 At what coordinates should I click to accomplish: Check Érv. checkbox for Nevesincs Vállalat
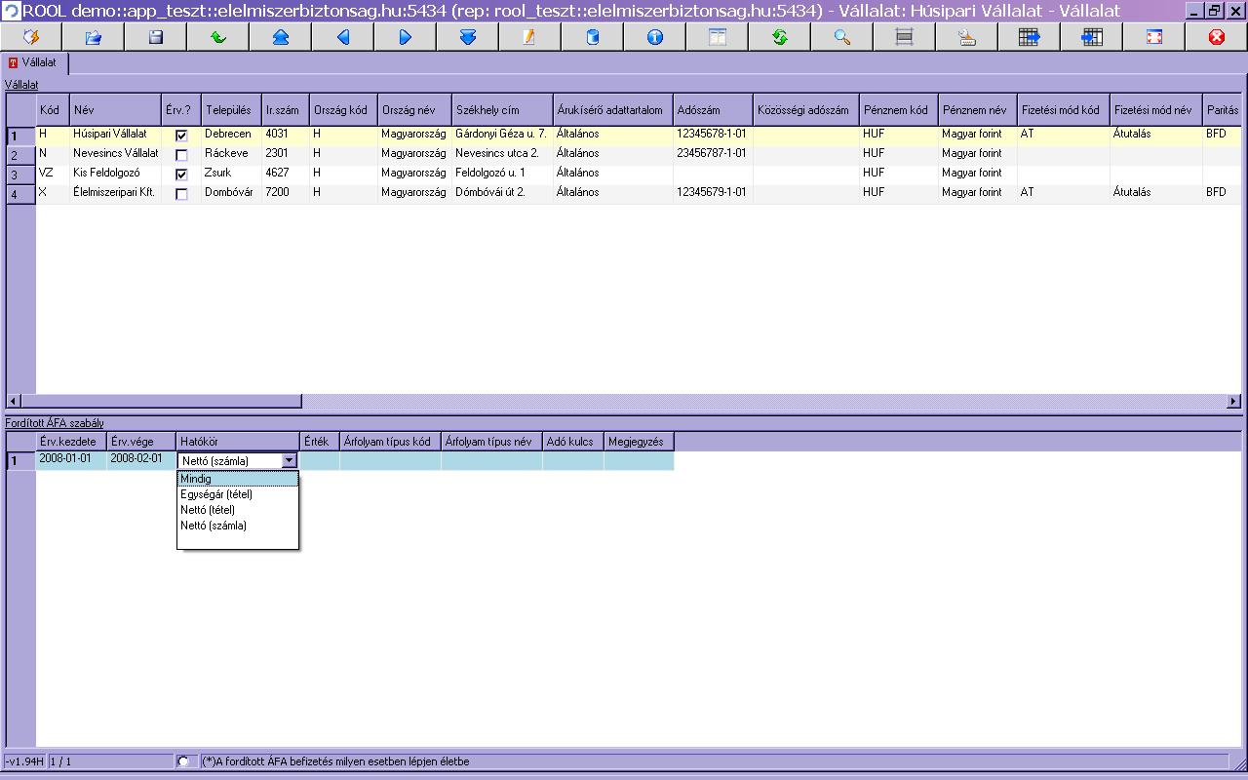[181, 155]
